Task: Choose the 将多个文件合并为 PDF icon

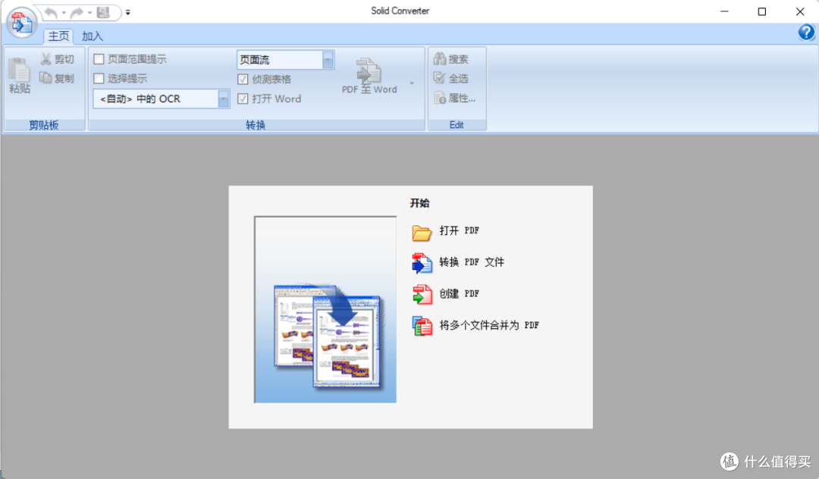Action: (422, 326)
